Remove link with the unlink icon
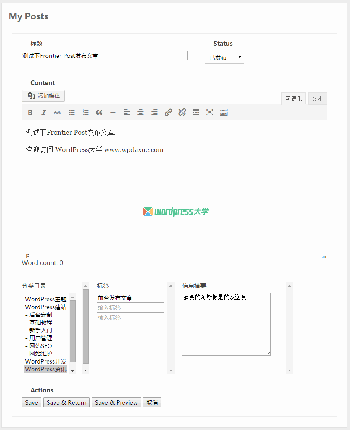Viewport: 350px width, 430px height. [x=182, y=112]
